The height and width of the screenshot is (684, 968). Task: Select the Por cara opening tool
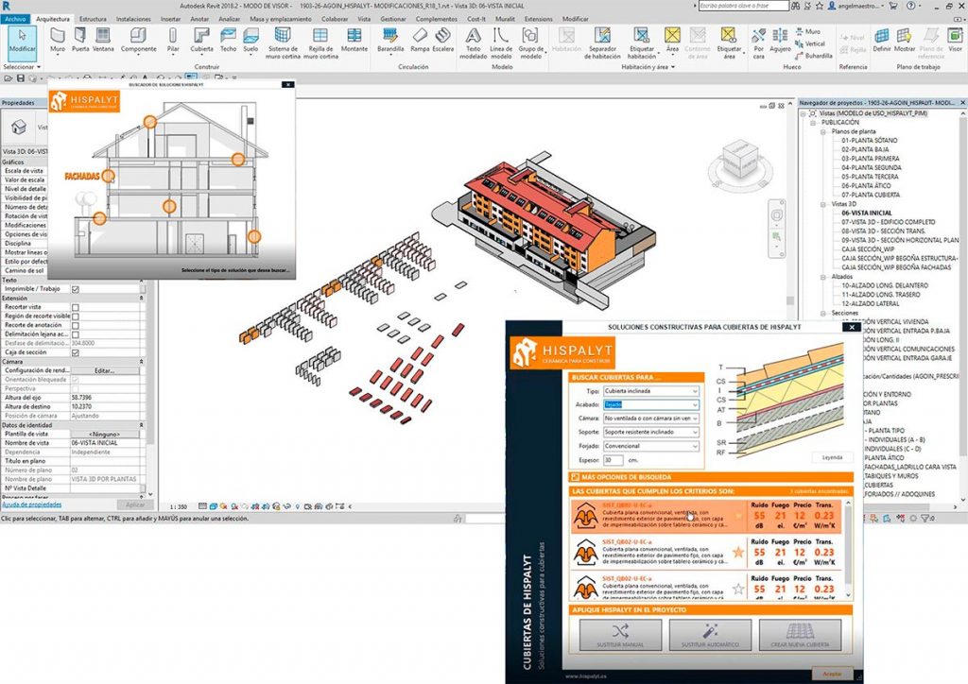coord(759,43)
